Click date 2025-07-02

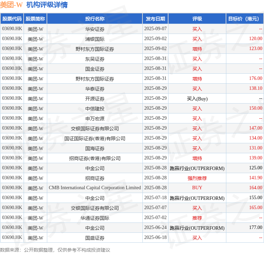(155, 218)
